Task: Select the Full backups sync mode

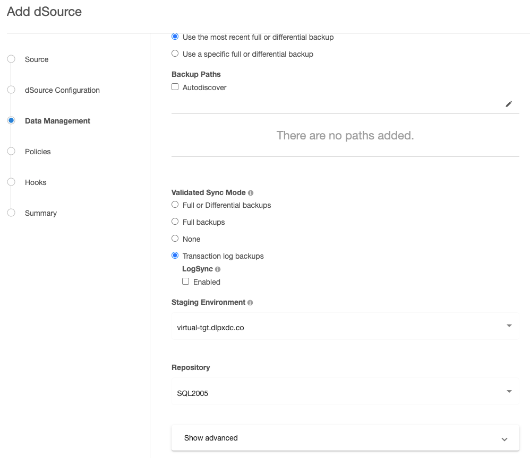Action: click(175, 222)
